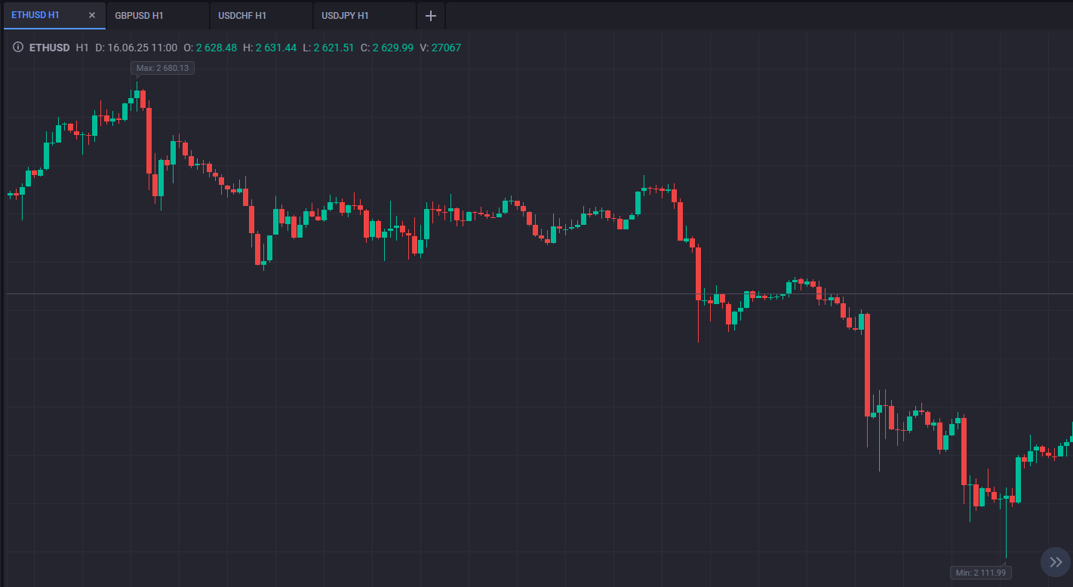Click the ETHUSD symbol name in chart header
This screenshot has height=587, width=1073.
(x=50, y=48)
